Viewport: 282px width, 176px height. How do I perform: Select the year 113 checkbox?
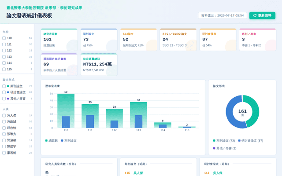pos(4,57)
